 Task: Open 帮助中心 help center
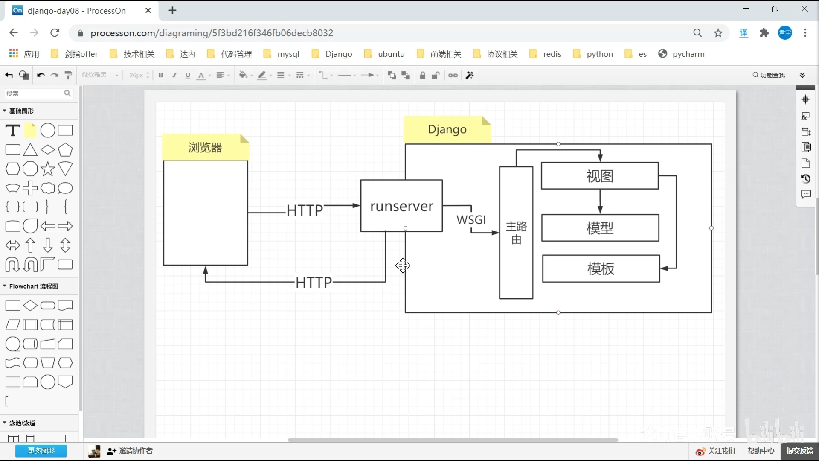point(761,451)
